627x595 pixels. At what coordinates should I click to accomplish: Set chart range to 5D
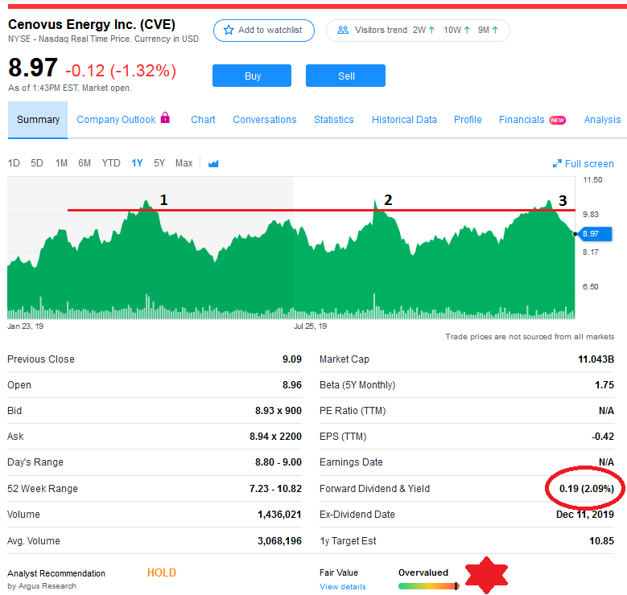[x=37, y=163]
